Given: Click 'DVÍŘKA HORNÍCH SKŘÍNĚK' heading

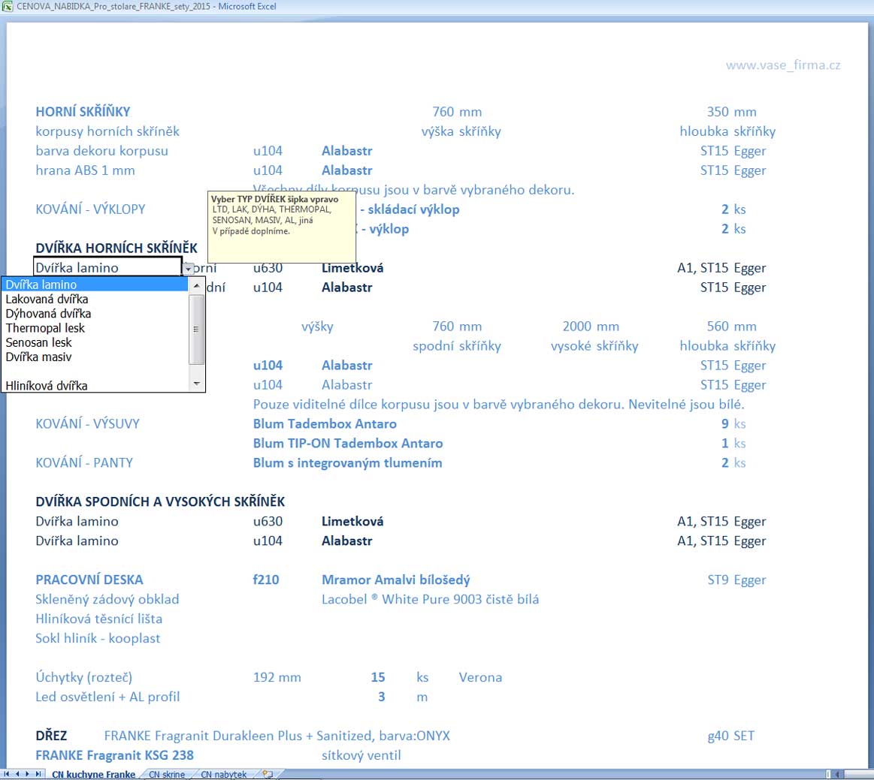Looking at the screenshot, I should point(116,248).
